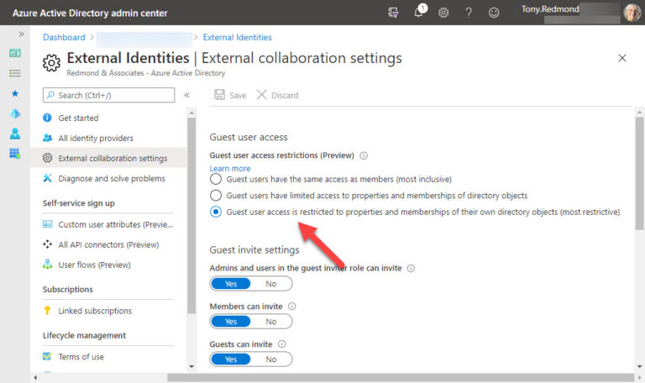645x383 pixels.
Task: Open All services list icon
Action: (x=15, y=73)
